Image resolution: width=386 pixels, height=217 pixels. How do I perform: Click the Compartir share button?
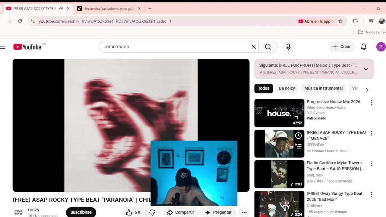pyautogui.click(x=180, y=212)
